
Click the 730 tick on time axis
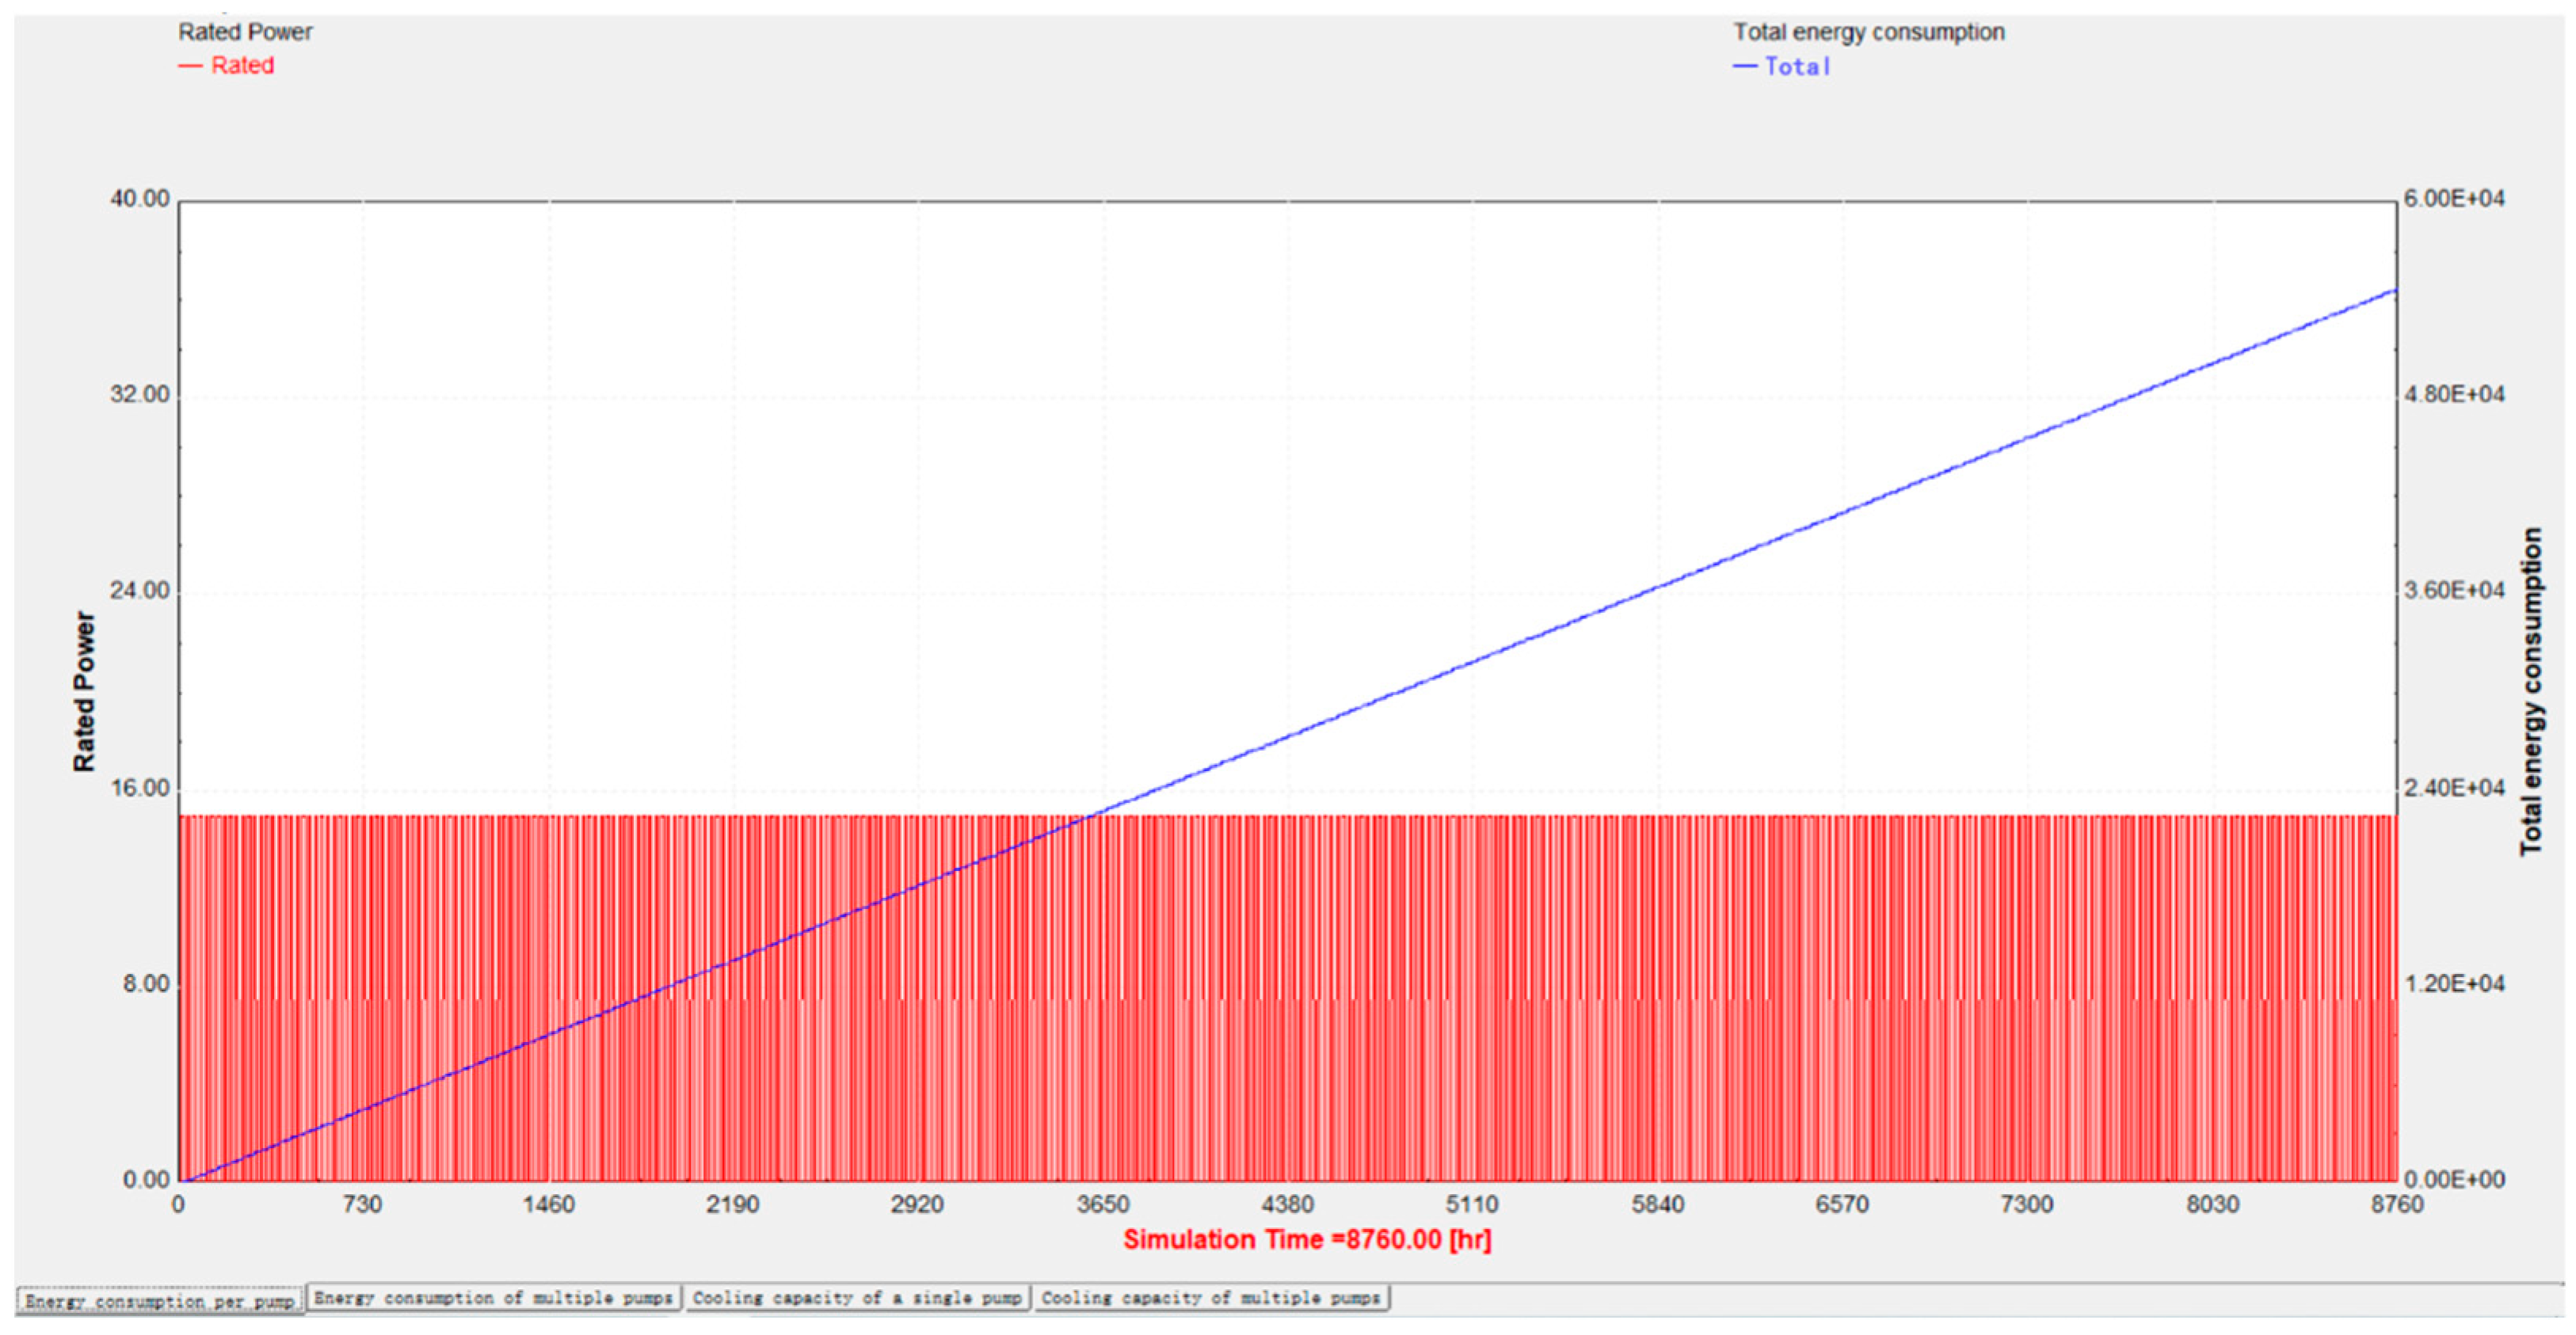[x=362, y=1205]
